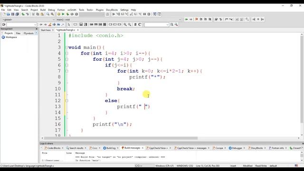Collapse the code fold at line 4
Viewport: 304px width, 171px height.
[x=66, y=53]
